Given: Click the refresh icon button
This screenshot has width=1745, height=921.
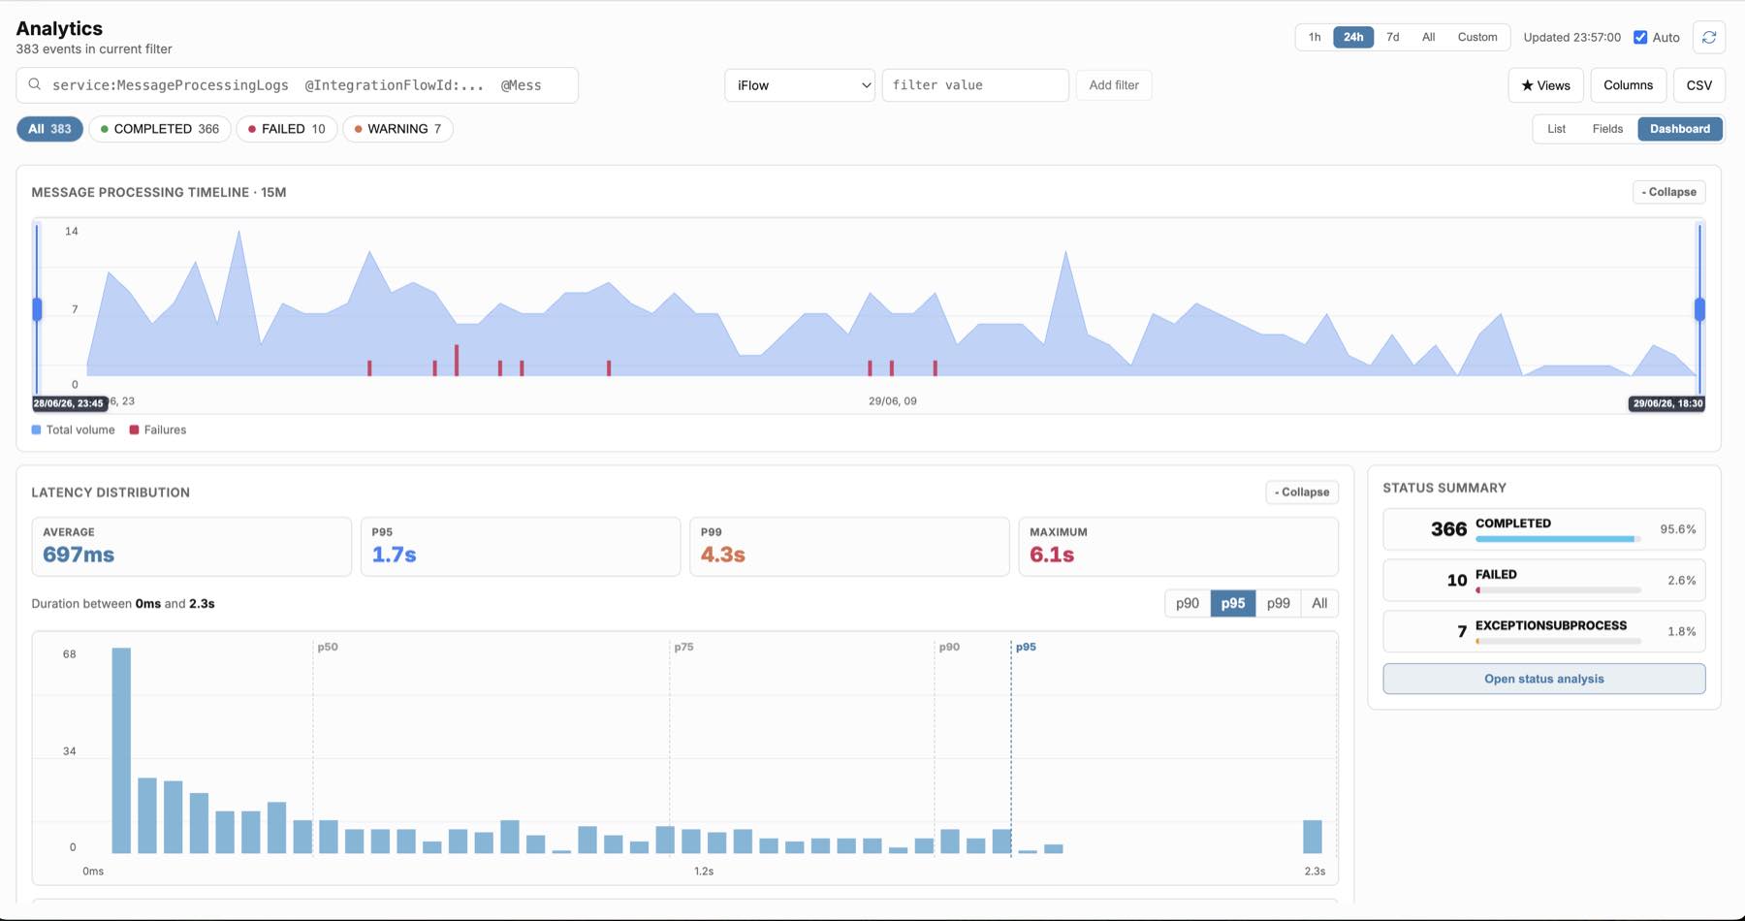Looking at the screenshot, I should tap(1709, 37).
